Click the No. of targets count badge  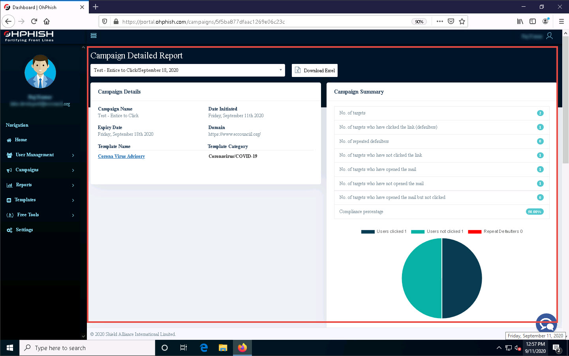(x=540, y=113)
